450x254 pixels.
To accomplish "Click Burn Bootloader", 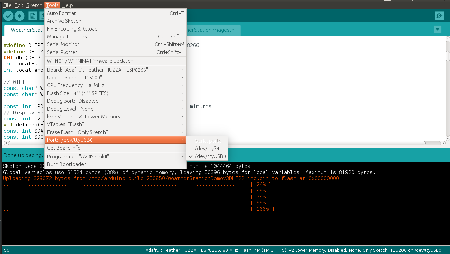I will pos(67,164).
